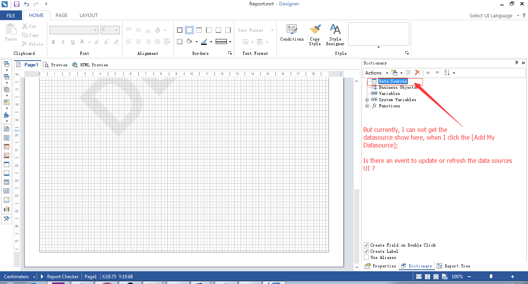
Task: Open the Conditions dialog icon
Action: point(291,29)
